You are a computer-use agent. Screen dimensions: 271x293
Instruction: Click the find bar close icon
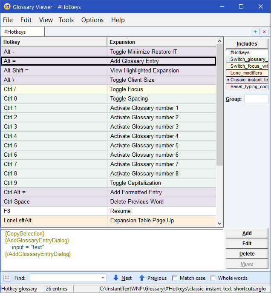(x=7, y=278)
